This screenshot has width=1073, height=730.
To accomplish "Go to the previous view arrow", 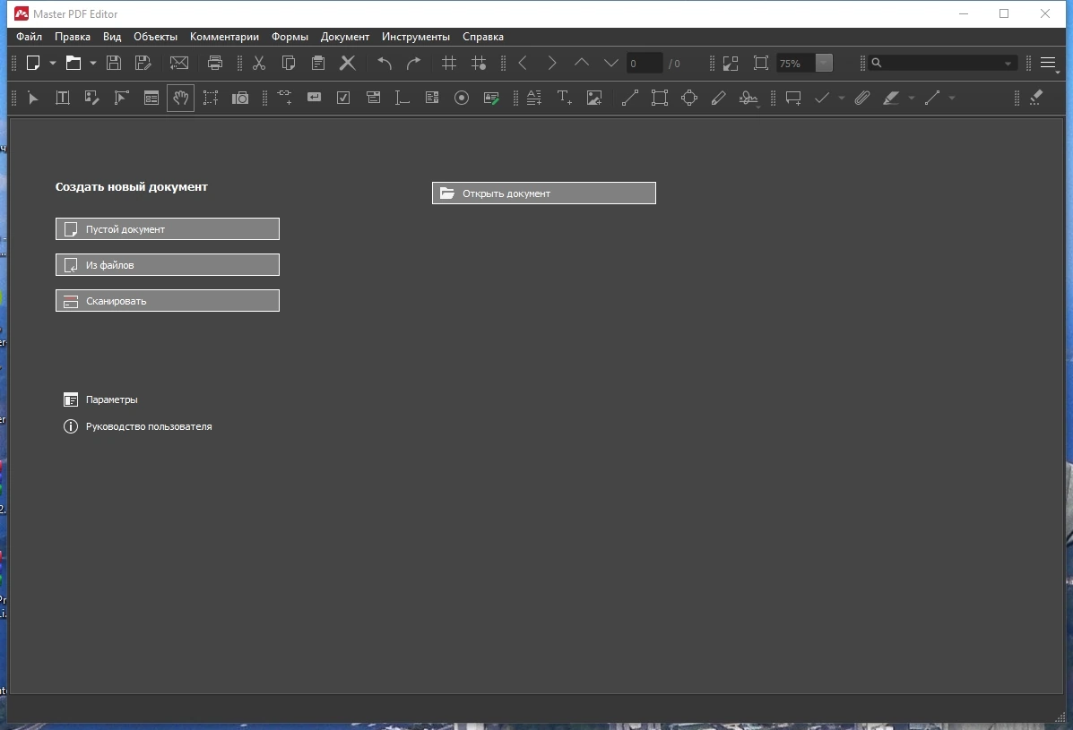I will click(523, 63).
